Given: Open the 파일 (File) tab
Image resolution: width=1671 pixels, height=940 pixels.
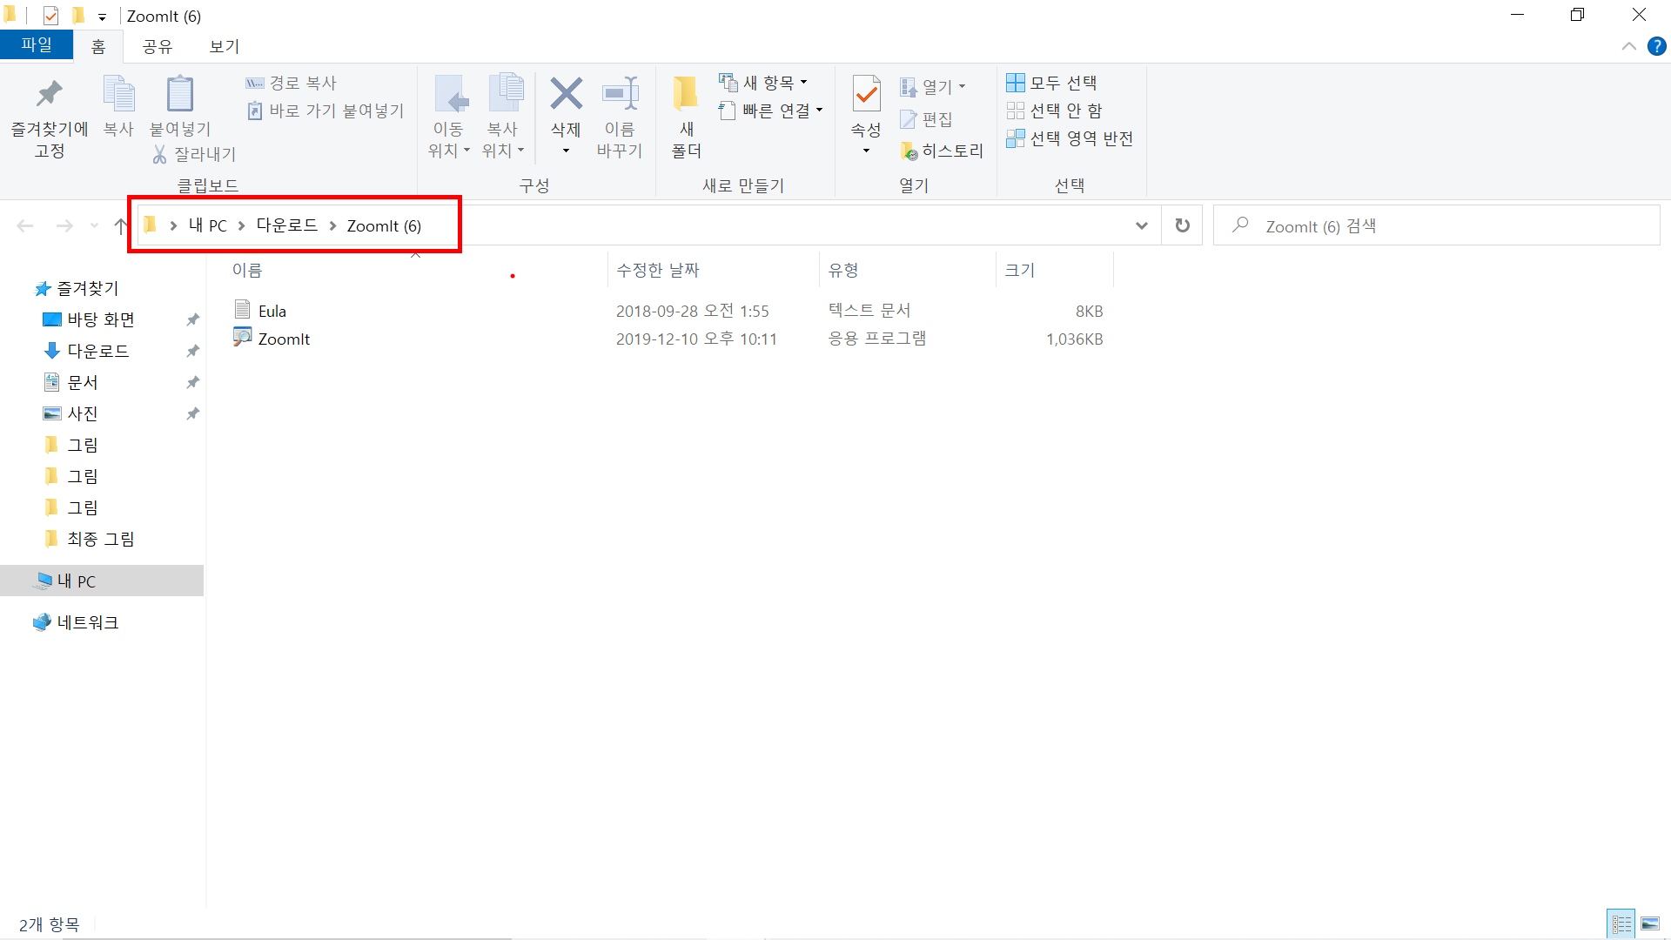Looking at the screenshot, I should pyautogui.click(x=37, y=45).
